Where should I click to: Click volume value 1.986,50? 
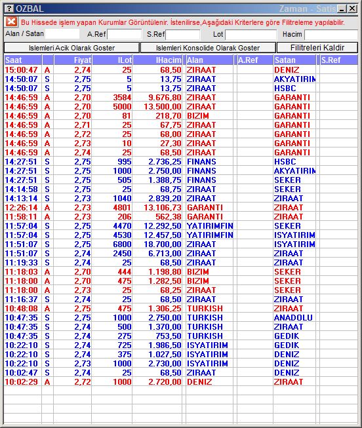coord(165,345)
